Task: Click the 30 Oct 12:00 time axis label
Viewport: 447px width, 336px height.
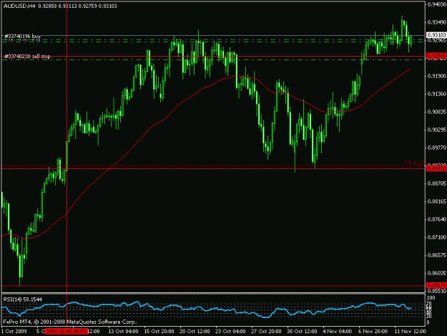Action: 302,331
